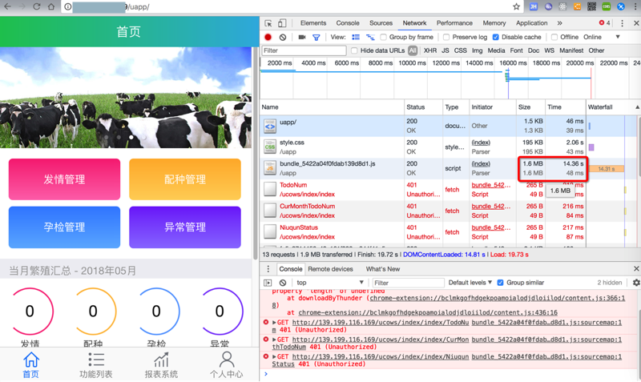
Task: Reload the page with the refresh icon
Action: click(x=36, y=6)
